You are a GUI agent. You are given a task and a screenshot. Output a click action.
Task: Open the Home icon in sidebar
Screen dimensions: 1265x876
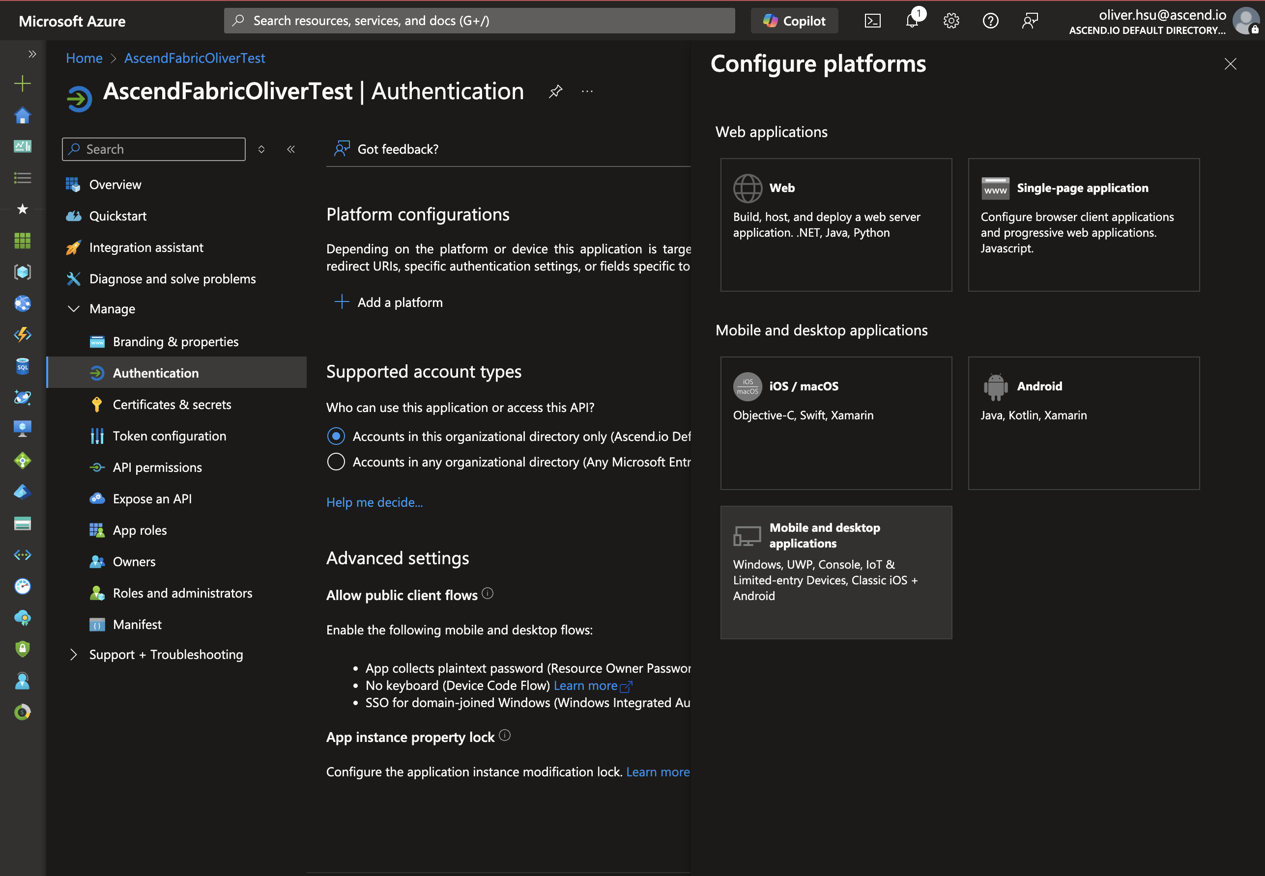click(22, 115)
